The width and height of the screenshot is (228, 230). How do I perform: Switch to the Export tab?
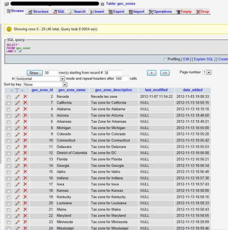pos(116,11)
